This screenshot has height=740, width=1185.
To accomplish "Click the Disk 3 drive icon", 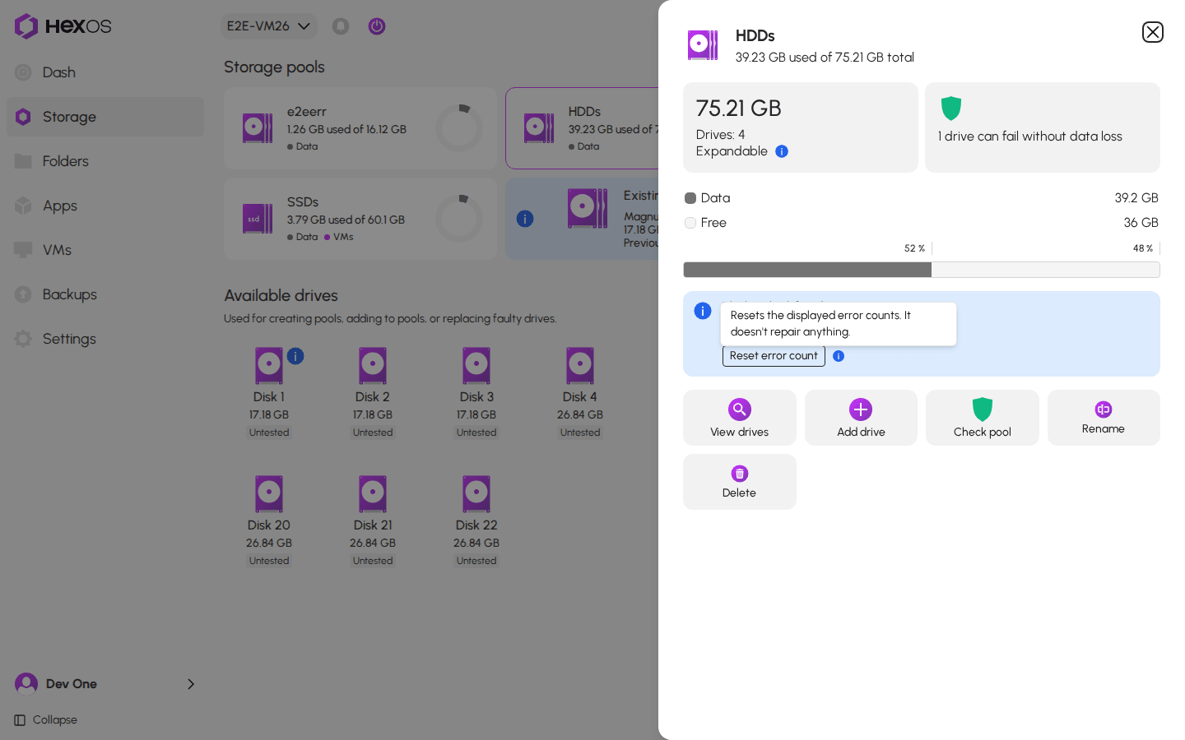I will click(x=476, y=366).
